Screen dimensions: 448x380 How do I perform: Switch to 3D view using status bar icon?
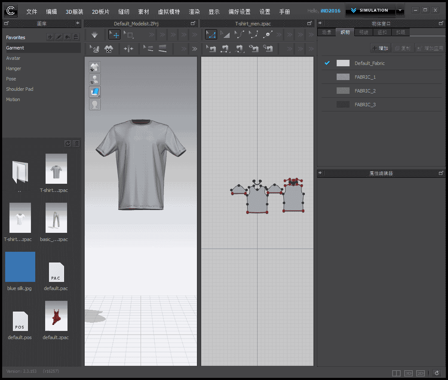tap(408, 373)
